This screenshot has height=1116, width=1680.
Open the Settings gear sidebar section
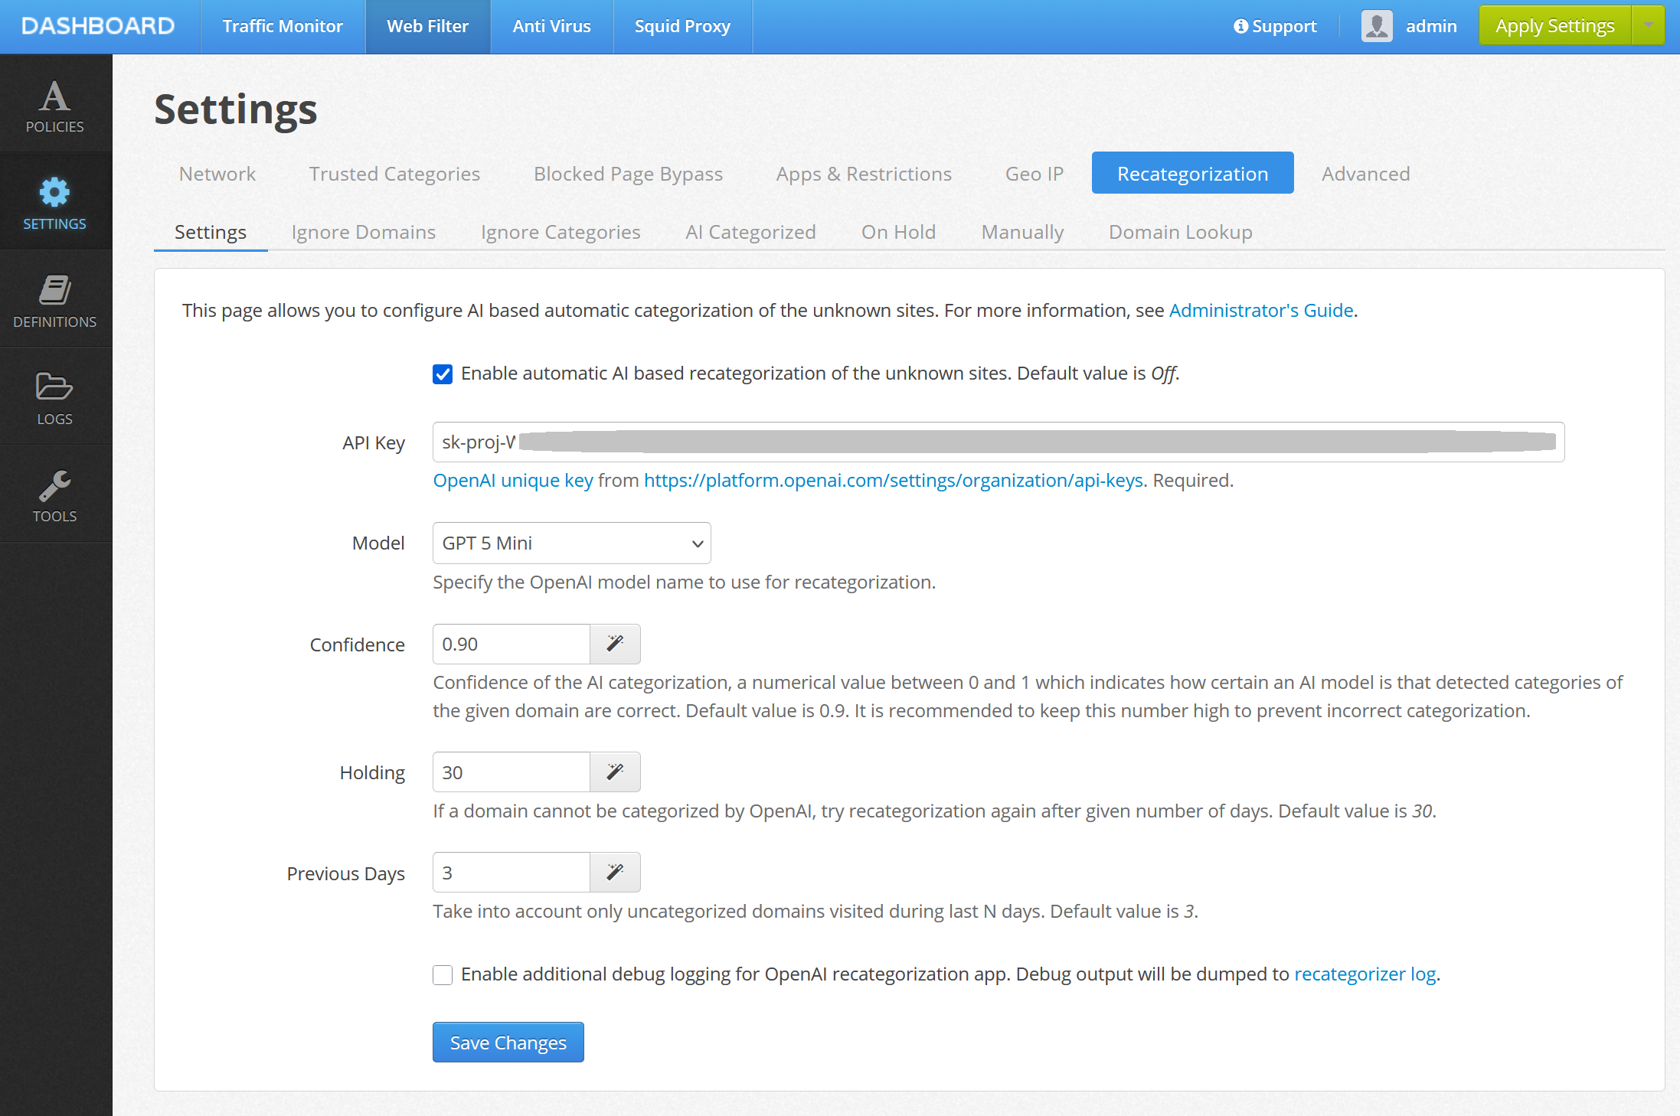pyautogui.click(x=55, y=202)
